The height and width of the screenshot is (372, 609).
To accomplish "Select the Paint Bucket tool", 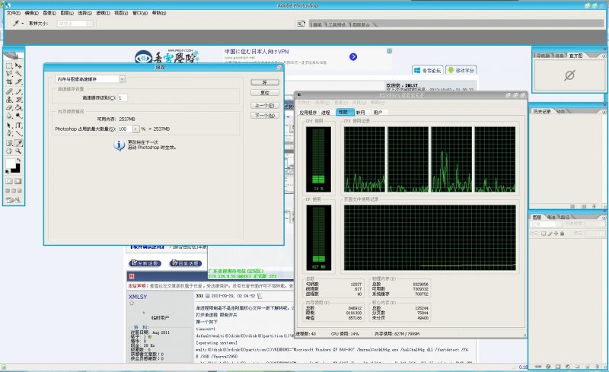I will click(x=18, y=107).
